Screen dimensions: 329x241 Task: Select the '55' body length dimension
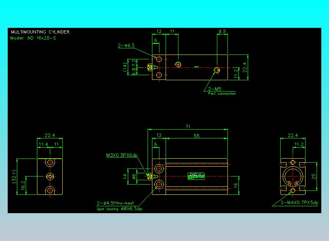(196, 136)
